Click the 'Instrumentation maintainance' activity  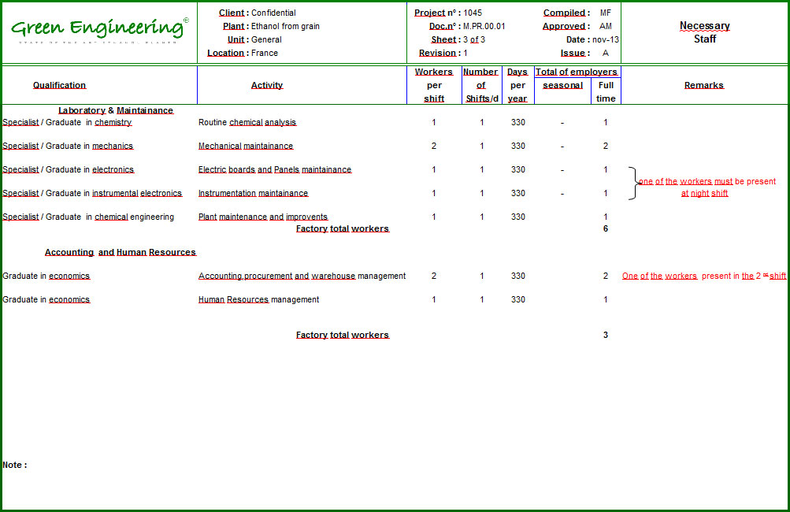(x=254, y=194)
